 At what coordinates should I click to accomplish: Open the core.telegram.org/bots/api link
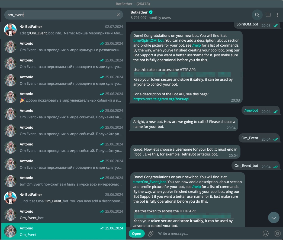[161, 99]
